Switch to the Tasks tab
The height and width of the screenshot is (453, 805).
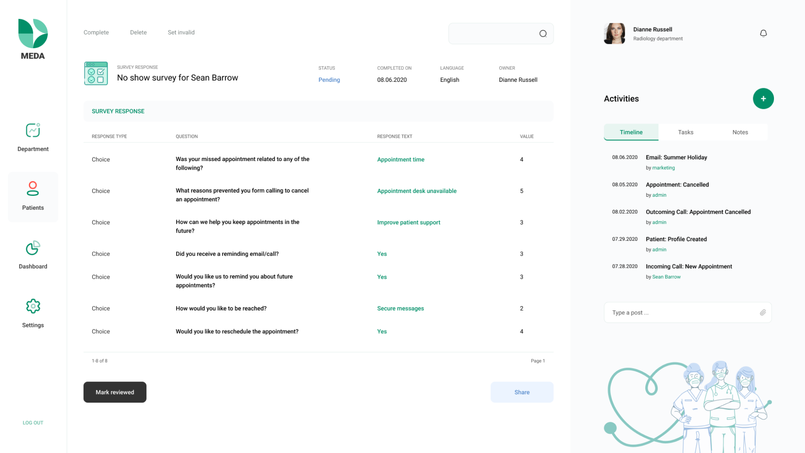[685, 132]
